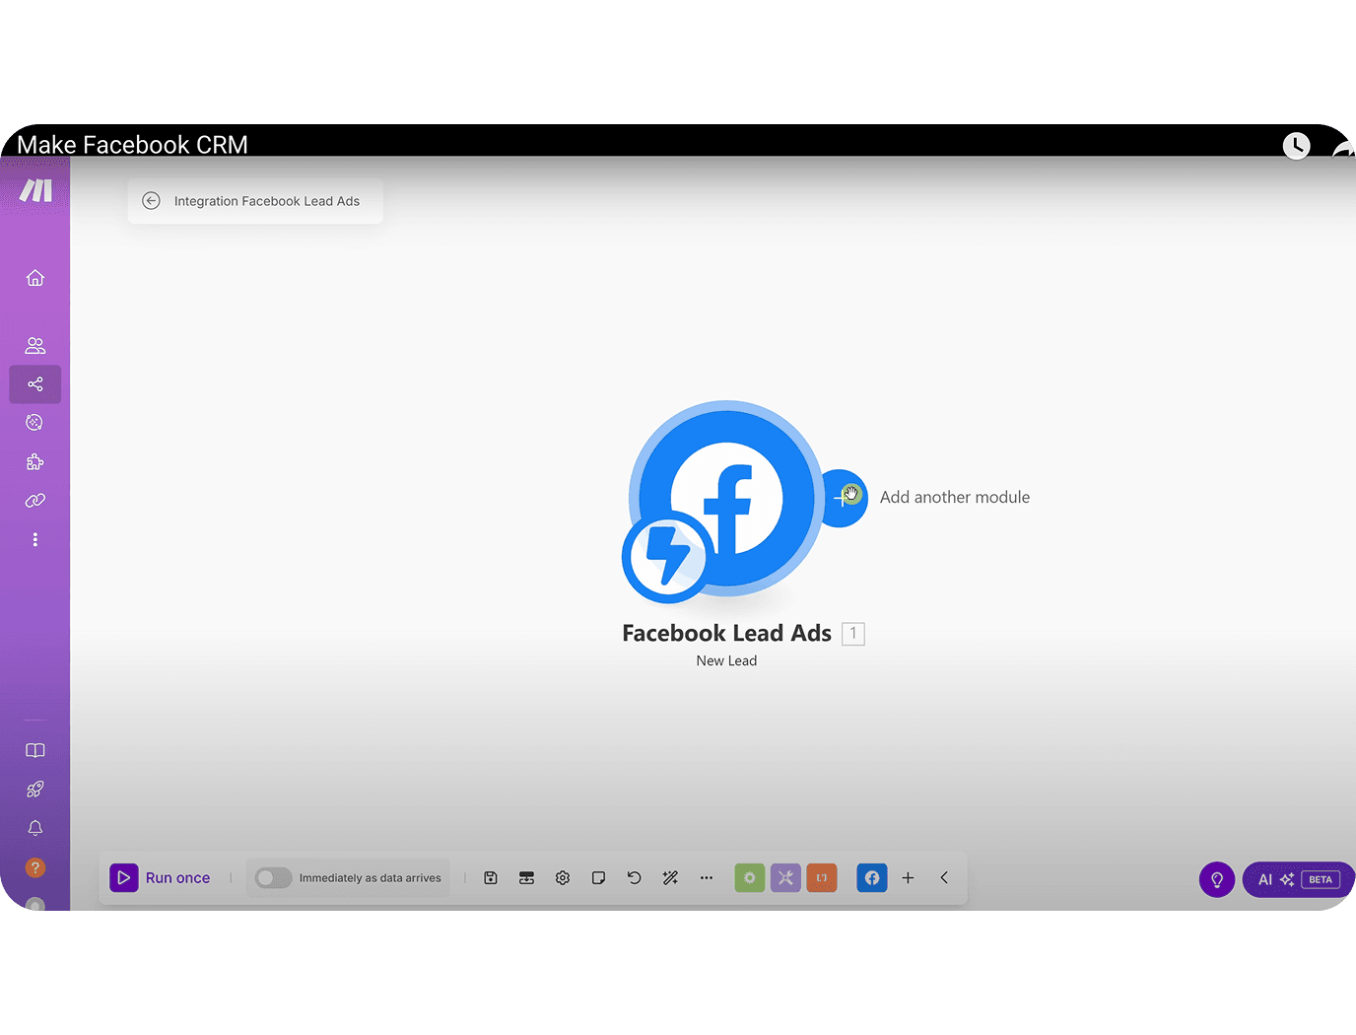
Task: Select the Facebook Lead Ads module
Action: tap(726, 498)
